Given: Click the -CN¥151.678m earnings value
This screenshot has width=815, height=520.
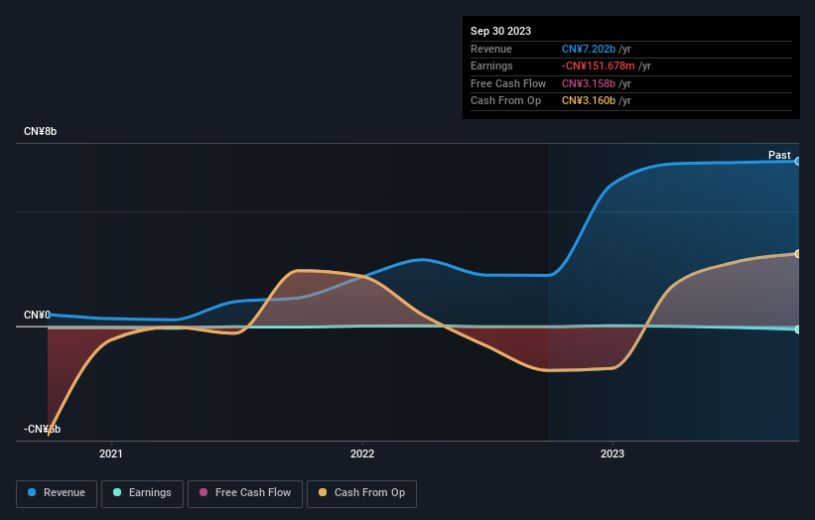Looking at the screenshot, I should click(598, 65).
